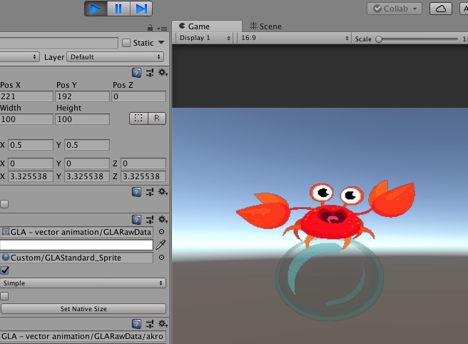Expand the Static options arrow

point(161,42)
